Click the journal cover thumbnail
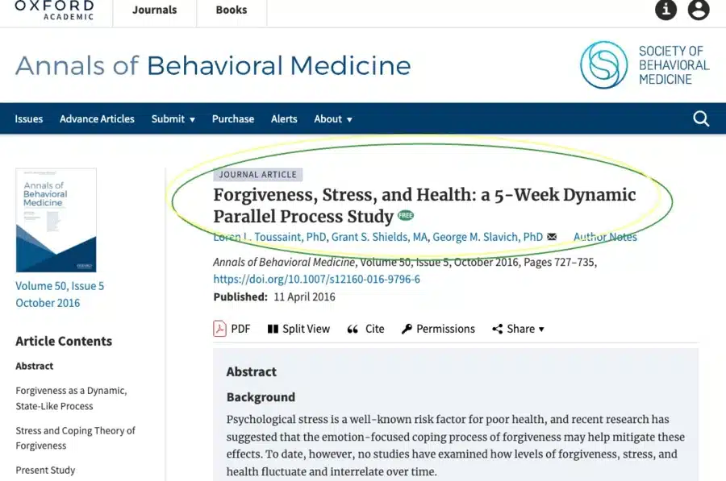This screenshot has width=726, height=481. (x=56, y=220)
